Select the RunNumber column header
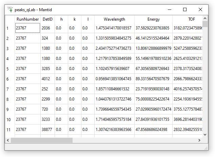The height and width of the screenshot is (157, 215). point(27,19)
